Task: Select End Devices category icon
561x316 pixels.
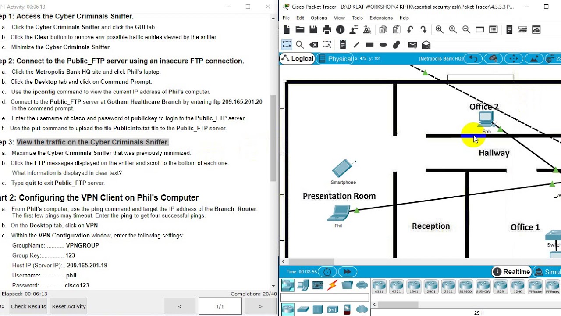Action: pos(303,285)
